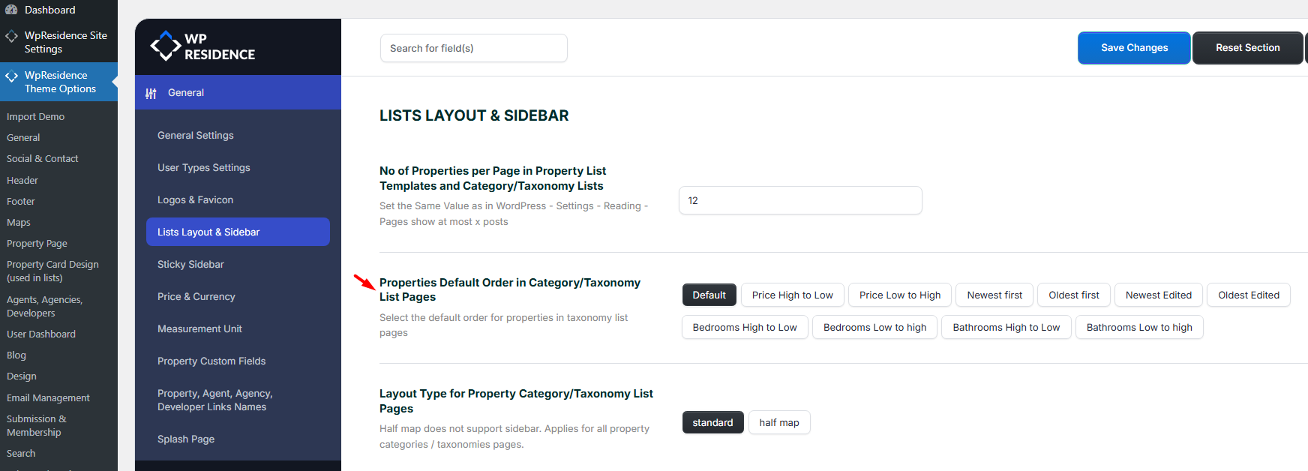1308x471 pixels.
Task: Click the General sliders icon
Action: (x=151, y=93)
